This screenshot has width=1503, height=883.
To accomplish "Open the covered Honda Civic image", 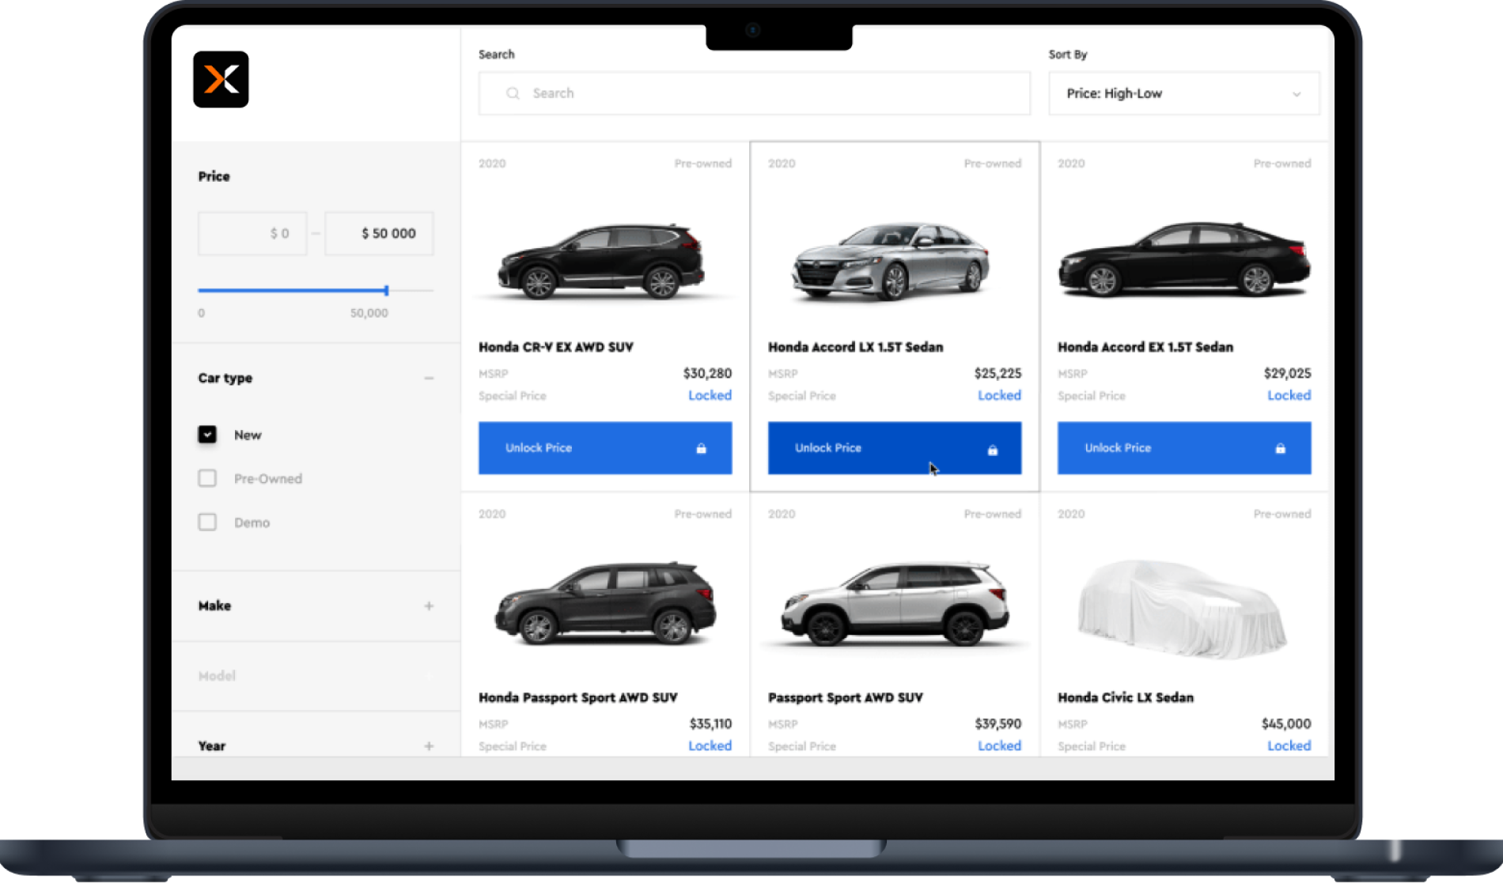I will [1182, 609].
